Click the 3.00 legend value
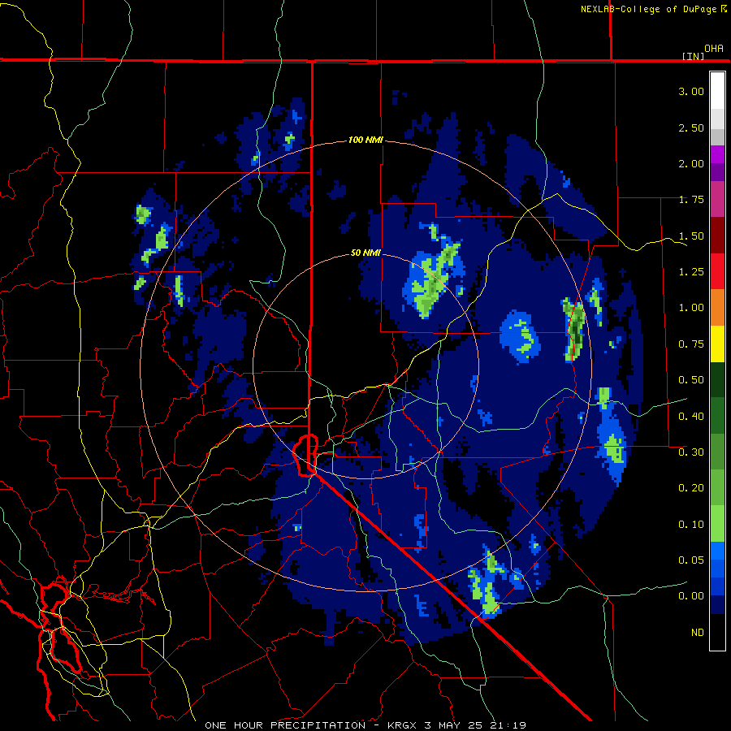731x731 pixels. pyautogui.click(x=691, y=91)
